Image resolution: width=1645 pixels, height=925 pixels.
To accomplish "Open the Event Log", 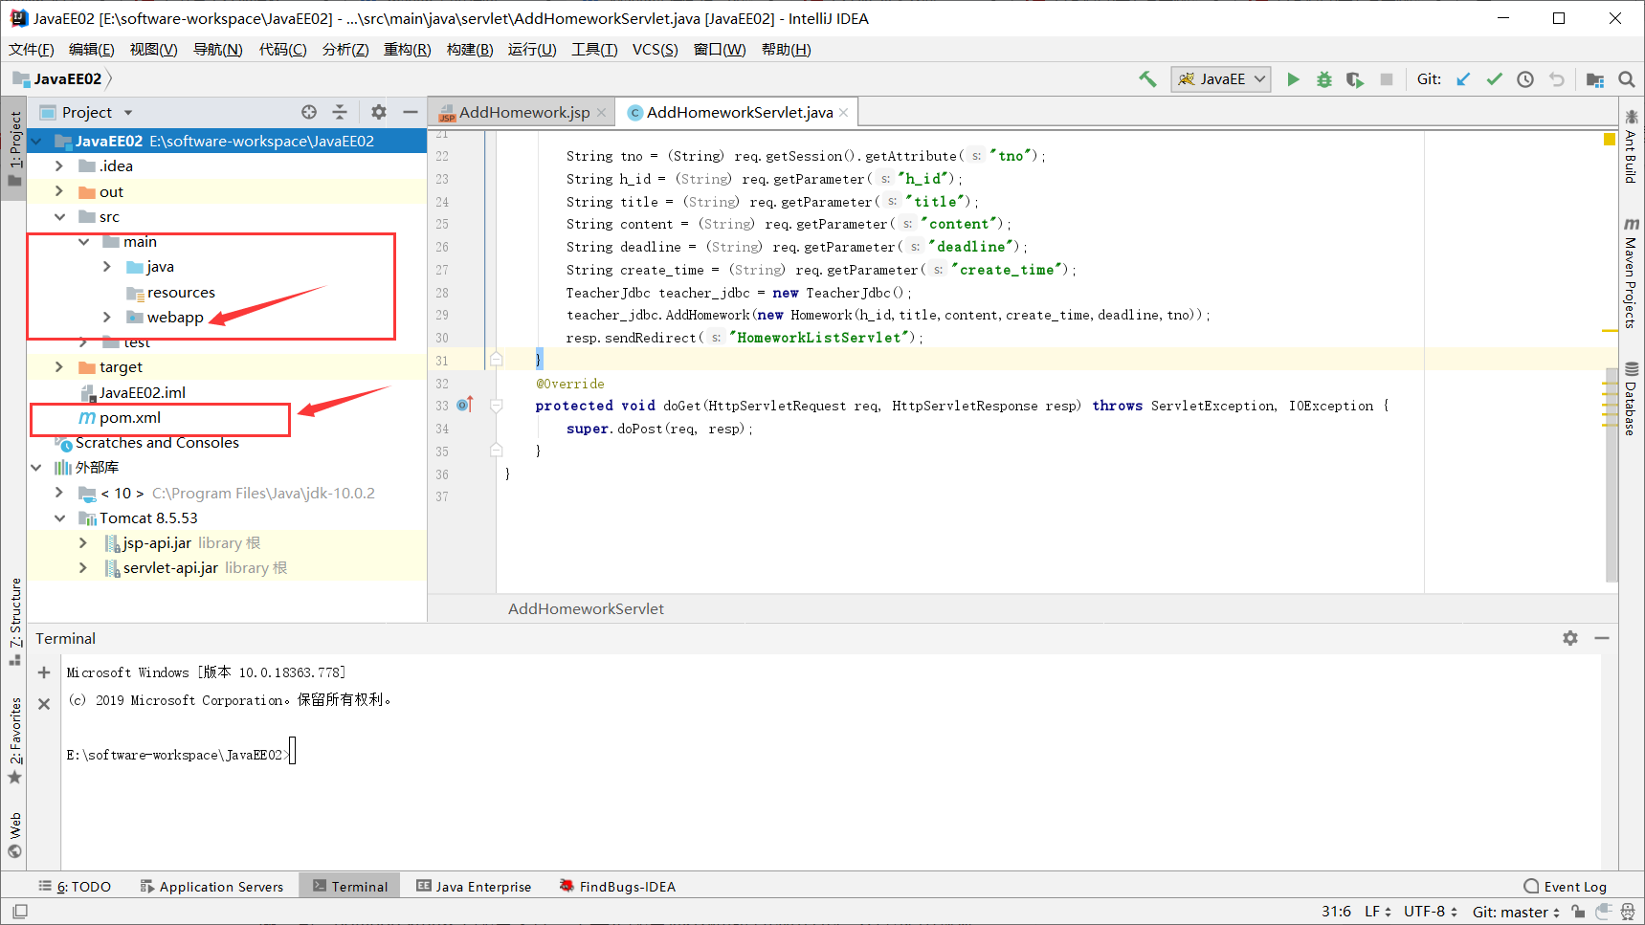I will [x=1566, y=887].
